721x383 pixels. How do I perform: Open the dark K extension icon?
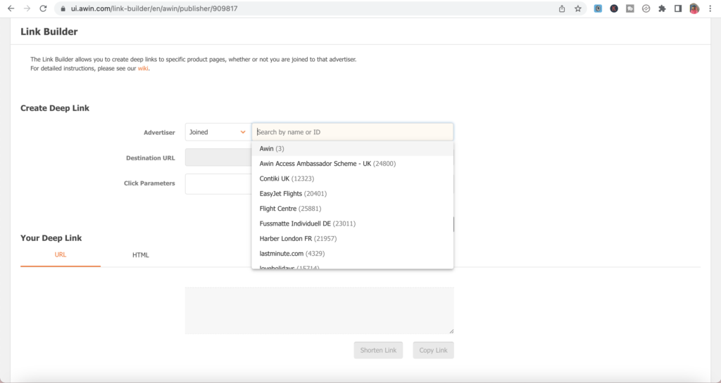tap(614, 8)
